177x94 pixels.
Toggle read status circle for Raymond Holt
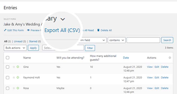click(x=18, y=77)
